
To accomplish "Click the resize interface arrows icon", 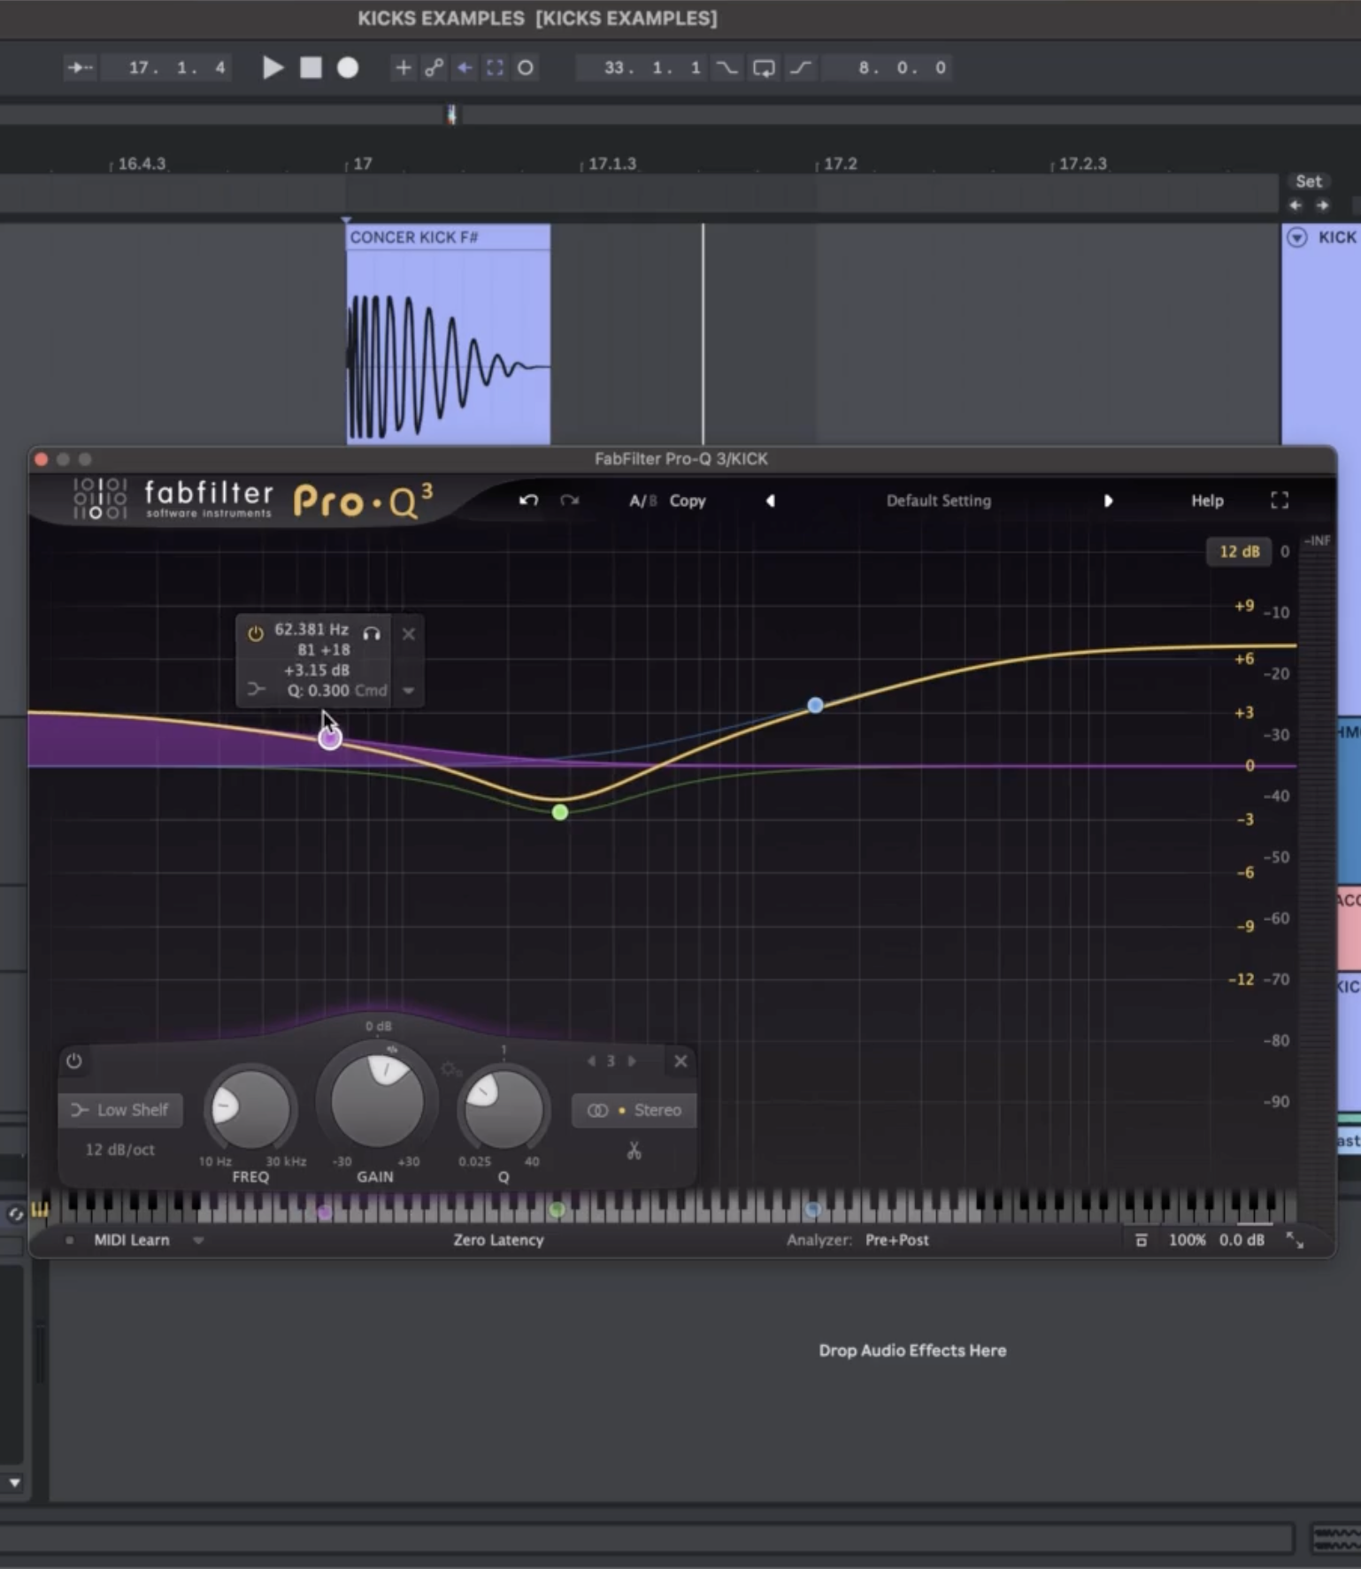I will 1295,1240.
